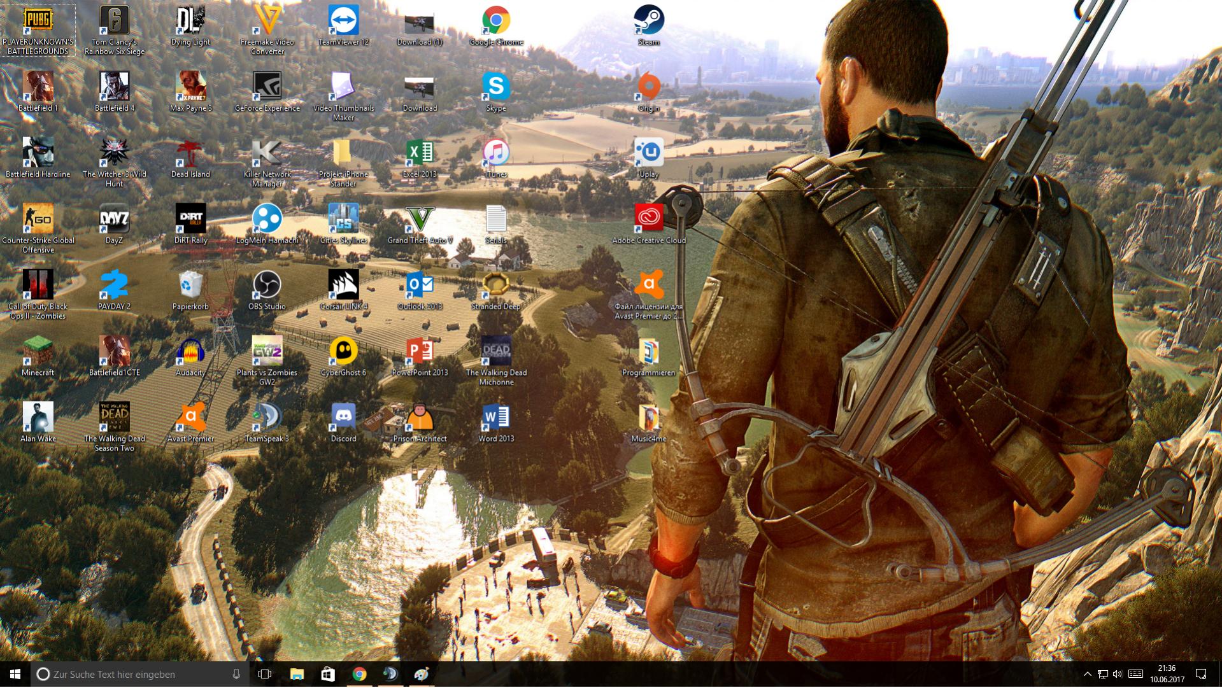Open the Windows Start menu
Viewport: 1222px width, 688px height.
click(x=15, y=675)
